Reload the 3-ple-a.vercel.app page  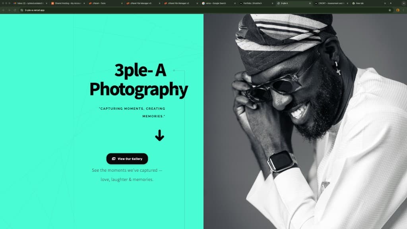[15, 11]
